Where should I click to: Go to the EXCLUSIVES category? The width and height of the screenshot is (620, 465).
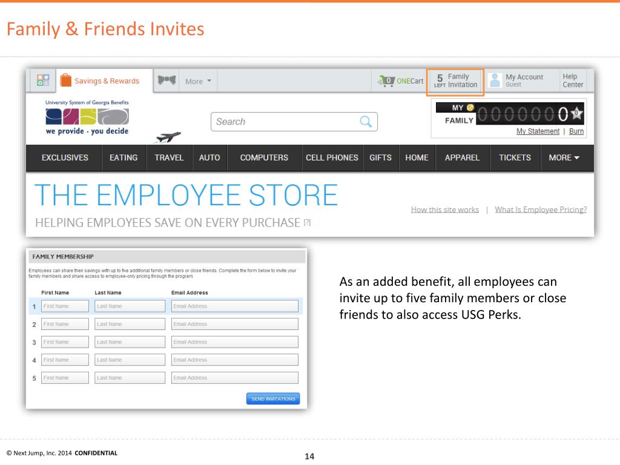pos(65,158)
